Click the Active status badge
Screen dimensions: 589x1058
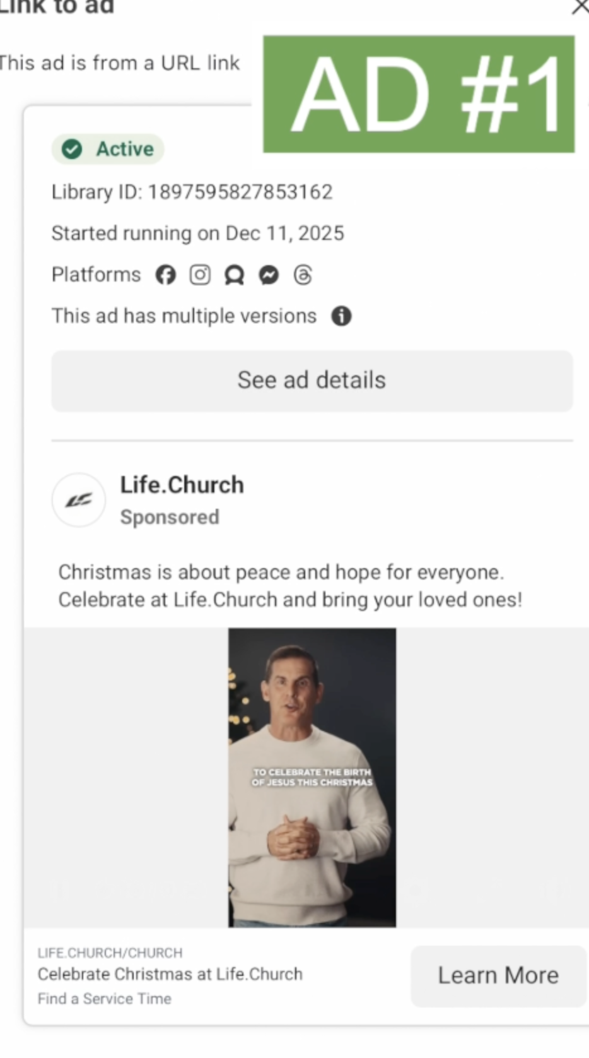pyautogui.click(x=108, y=149)
